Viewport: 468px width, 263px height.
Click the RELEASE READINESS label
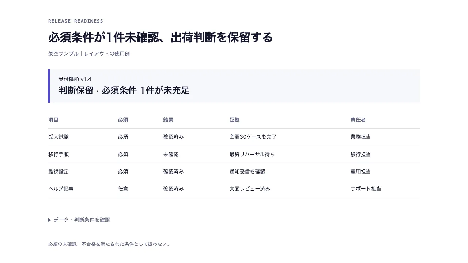tap(76, 21)
